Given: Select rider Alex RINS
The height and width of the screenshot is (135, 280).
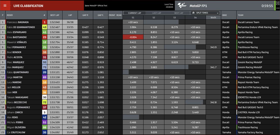Looking at the screenshot, I should (12, 118).
